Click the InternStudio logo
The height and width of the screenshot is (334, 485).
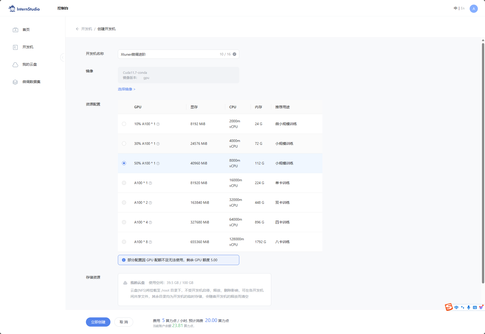[24, 9]
